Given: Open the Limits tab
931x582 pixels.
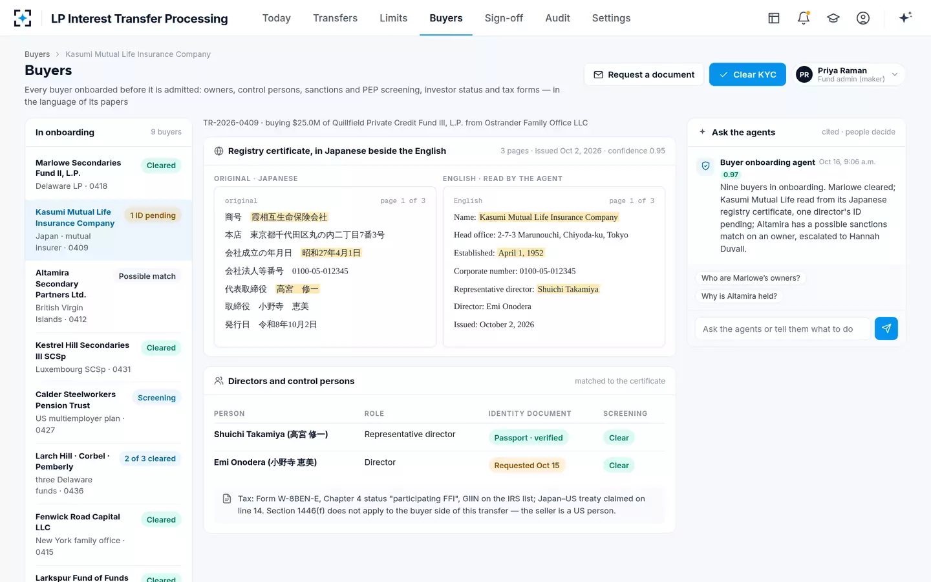Looking at the screenshot, I should (394, 18).
